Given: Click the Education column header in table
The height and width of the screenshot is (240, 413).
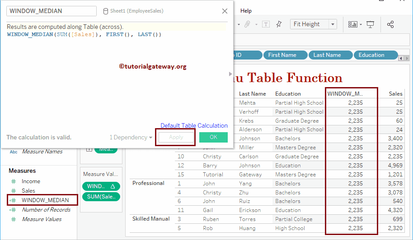Looking at the screenshot, I should [x=288, y=94].
